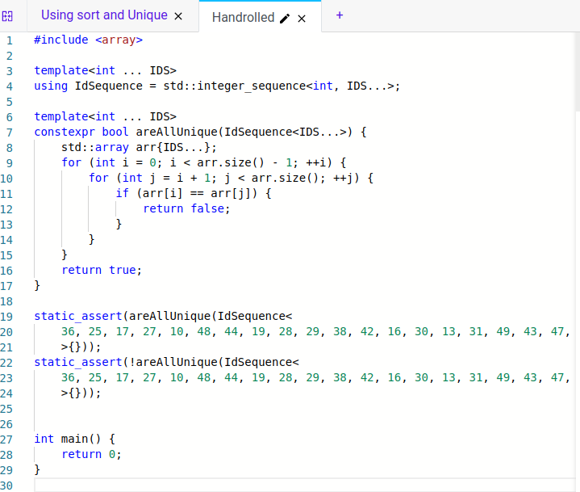Select the 'Handrolled' tab
This screenshot has width=580, height=492.
point(243,18)
